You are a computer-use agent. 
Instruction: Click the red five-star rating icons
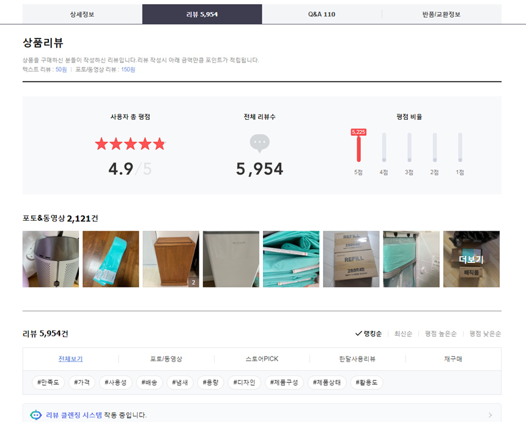pyautogui.click(x=130, y=144)
